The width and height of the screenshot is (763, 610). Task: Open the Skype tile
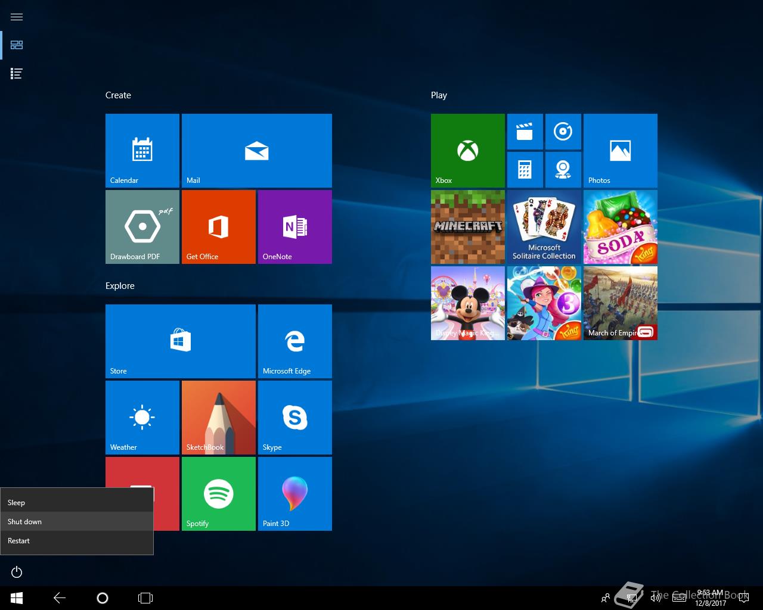coord(295,418)
